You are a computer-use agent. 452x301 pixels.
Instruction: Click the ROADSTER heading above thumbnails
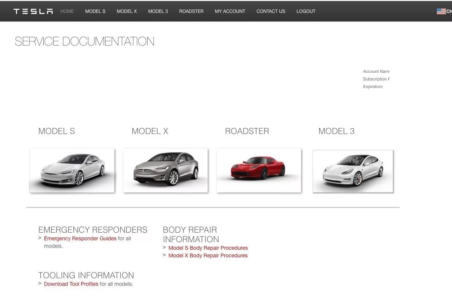247,131
